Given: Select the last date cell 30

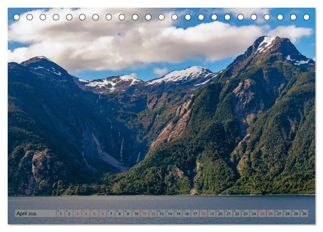Looking at the screenshot, I should coord(304,213).
